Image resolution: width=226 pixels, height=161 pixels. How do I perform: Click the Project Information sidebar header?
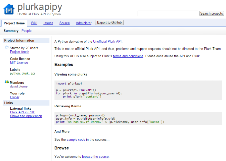(x=26, y=41)
